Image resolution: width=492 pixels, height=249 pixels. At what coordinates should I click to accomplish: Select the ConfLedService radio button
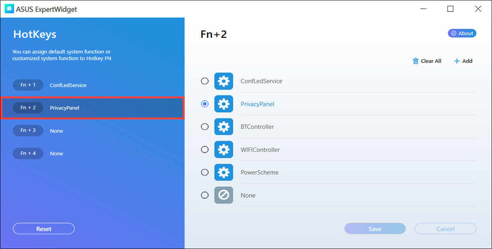205,81
